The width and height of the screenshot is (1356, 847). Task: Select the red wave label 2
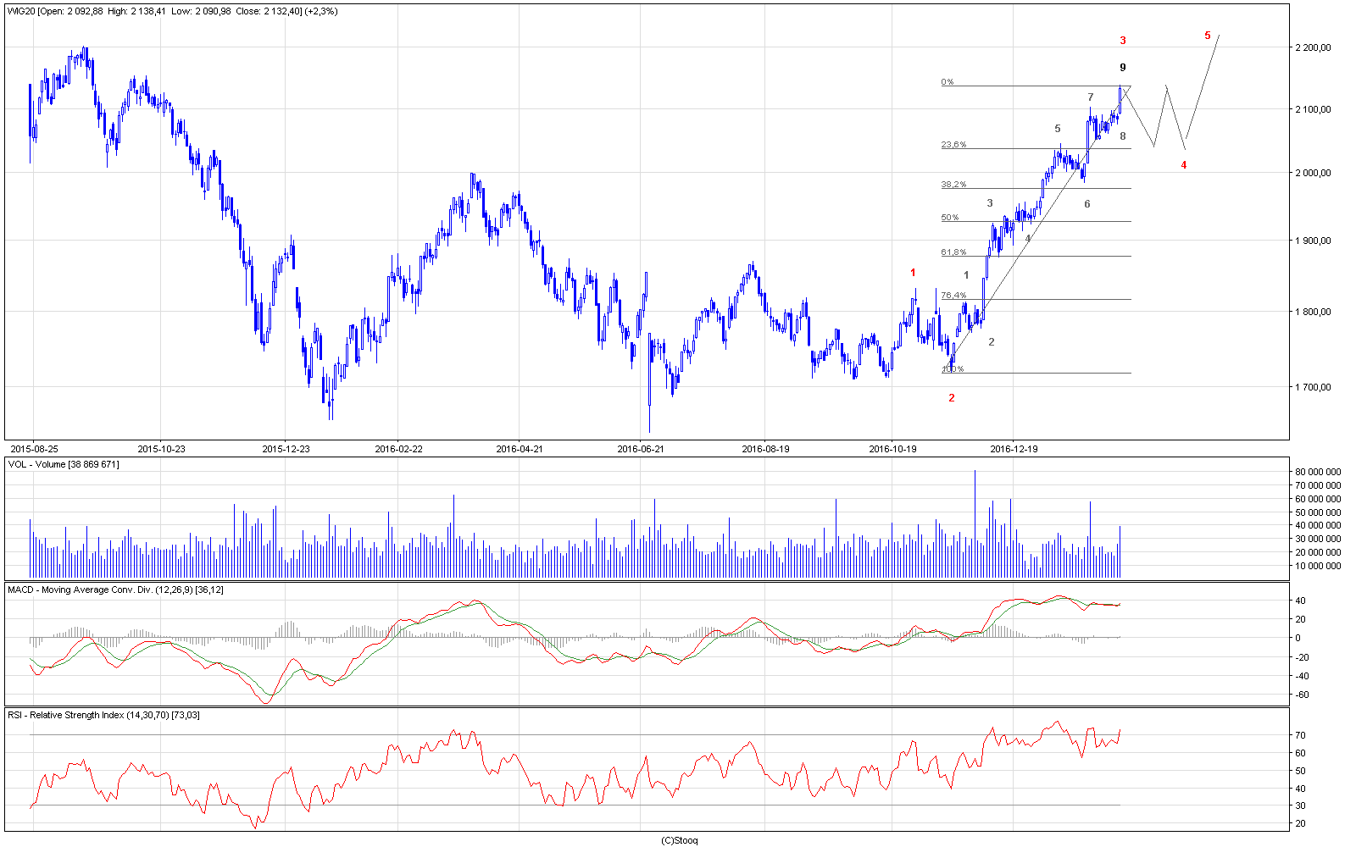click(952, 398)
